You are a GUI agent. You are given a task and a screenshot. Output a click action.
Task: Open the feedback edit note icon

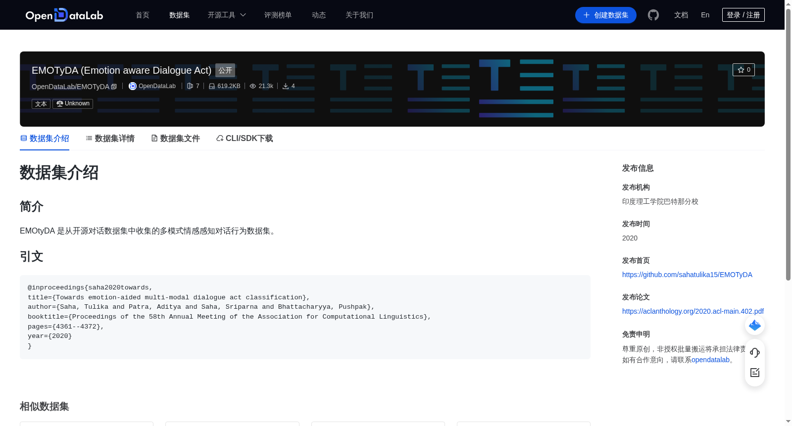click(x=755, y=373)
